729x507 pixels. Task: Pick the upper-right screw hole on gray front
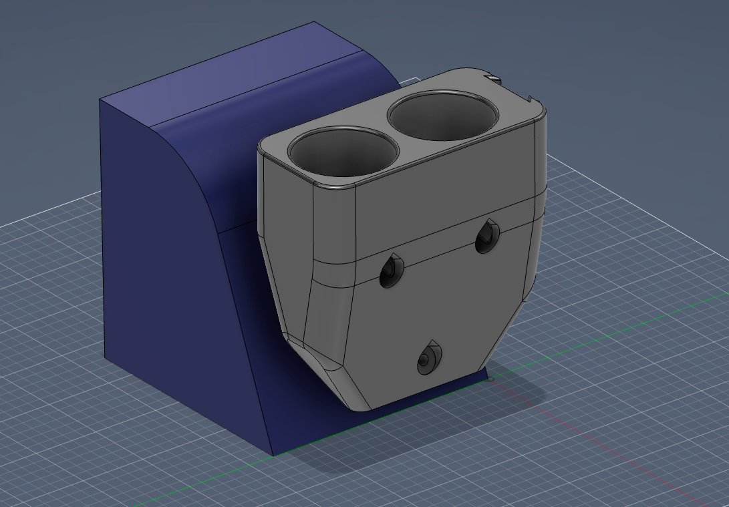(487, 236)
